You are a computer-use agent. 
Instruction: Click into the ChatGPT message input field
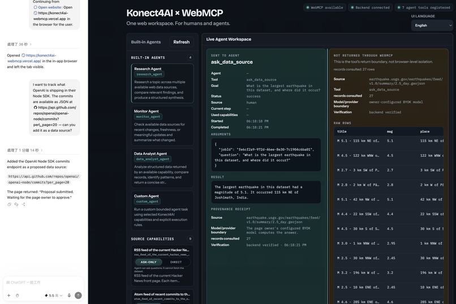[x=44, y=282]
